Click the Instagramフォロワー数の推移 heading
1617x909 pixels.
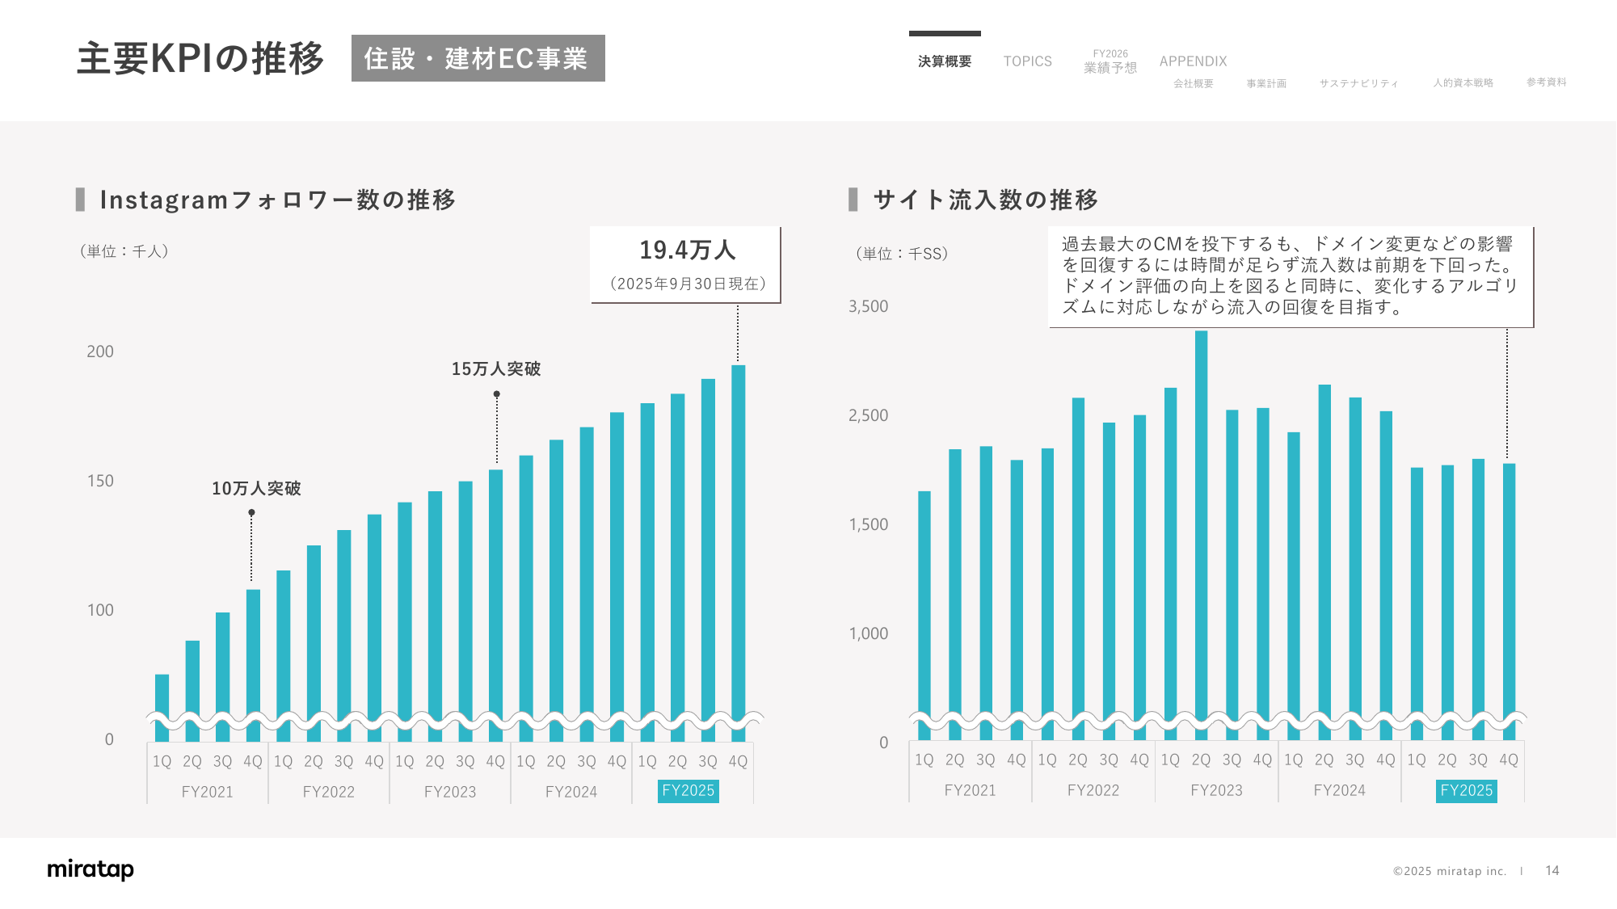point(277,200)
